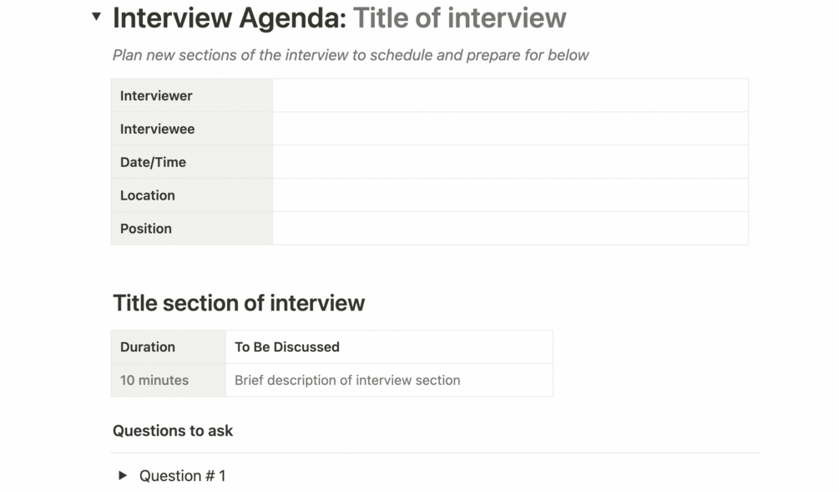The image size is (839, 491).
Task: Select the Position label cell
Action: pyautogui.click(x=191, y=229)
